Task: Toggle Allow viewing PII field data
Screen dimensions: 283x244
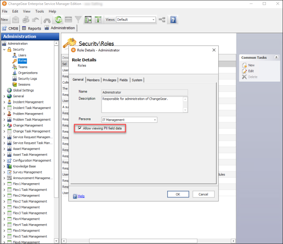Action: pos(80,128)
